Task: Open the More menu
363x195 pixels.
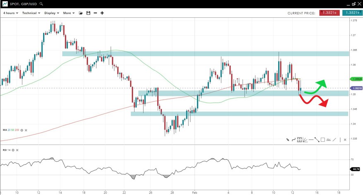Action: [x=69, y=13]
